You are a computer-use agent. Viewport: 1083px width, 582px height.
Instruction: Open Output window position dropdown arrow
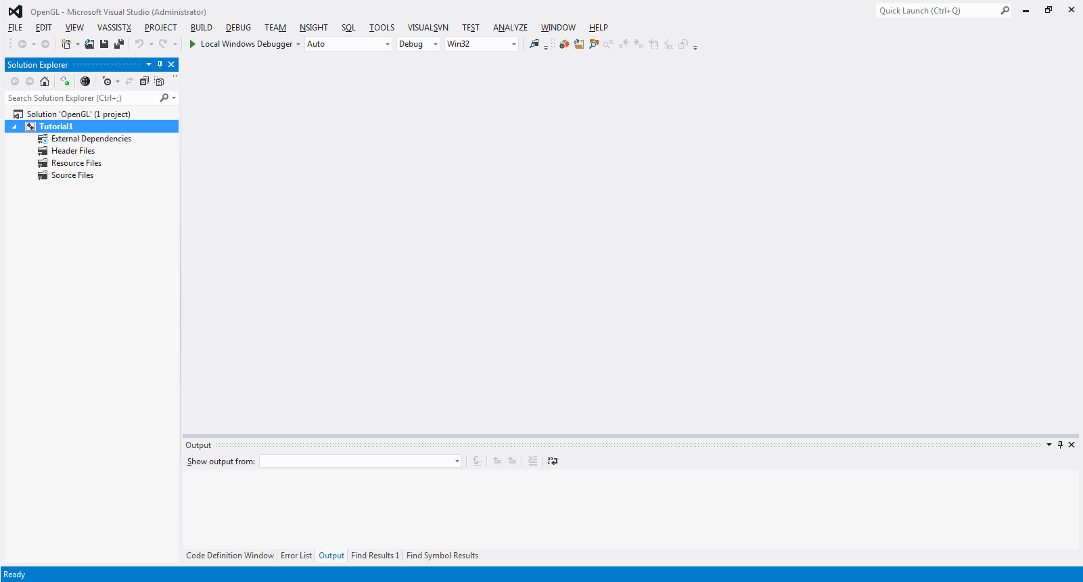[x=1049, y=445]
